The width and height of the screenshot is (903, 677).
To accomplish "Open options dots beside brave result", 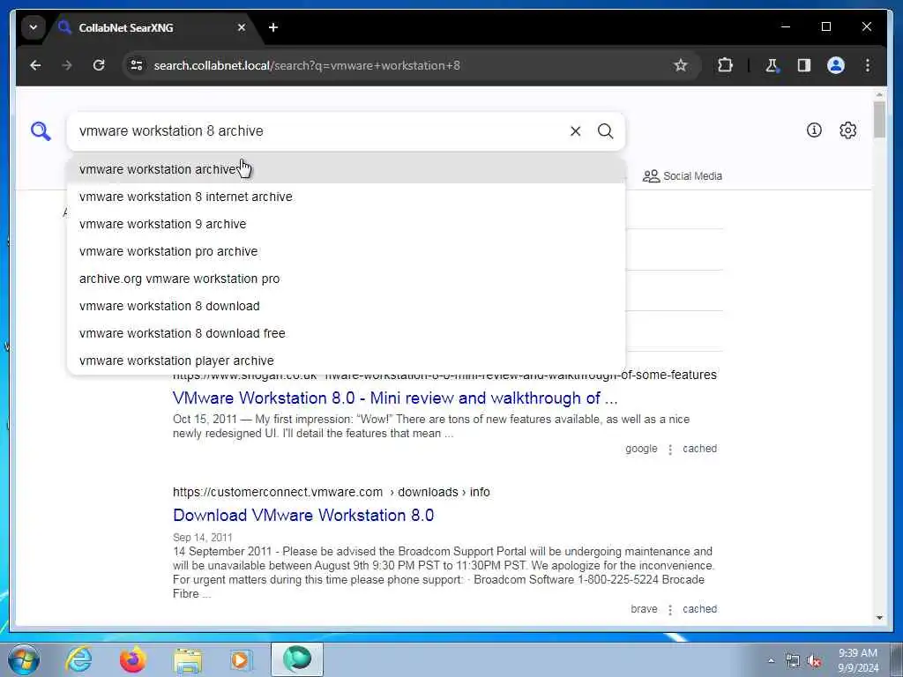I will [x=670, y=610].
